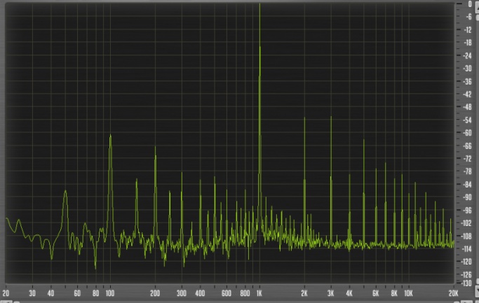
Task: Click the 50 Hz hump in the spectrum
Action: [x=65, y=191]
